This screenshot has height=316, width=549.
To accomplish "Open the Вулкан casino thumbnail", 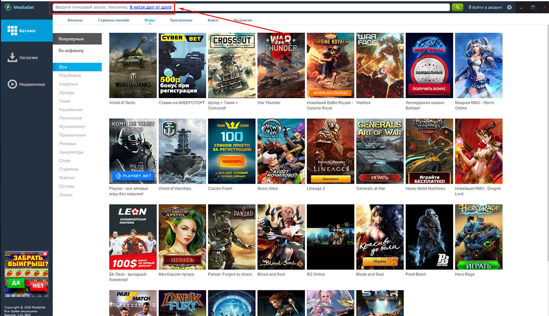I will tap(429, 65).
